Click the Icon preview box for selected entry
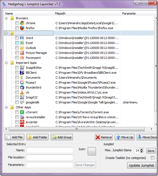Image resolution: width=158 pixels, height=176 pixels. (92, 151)
